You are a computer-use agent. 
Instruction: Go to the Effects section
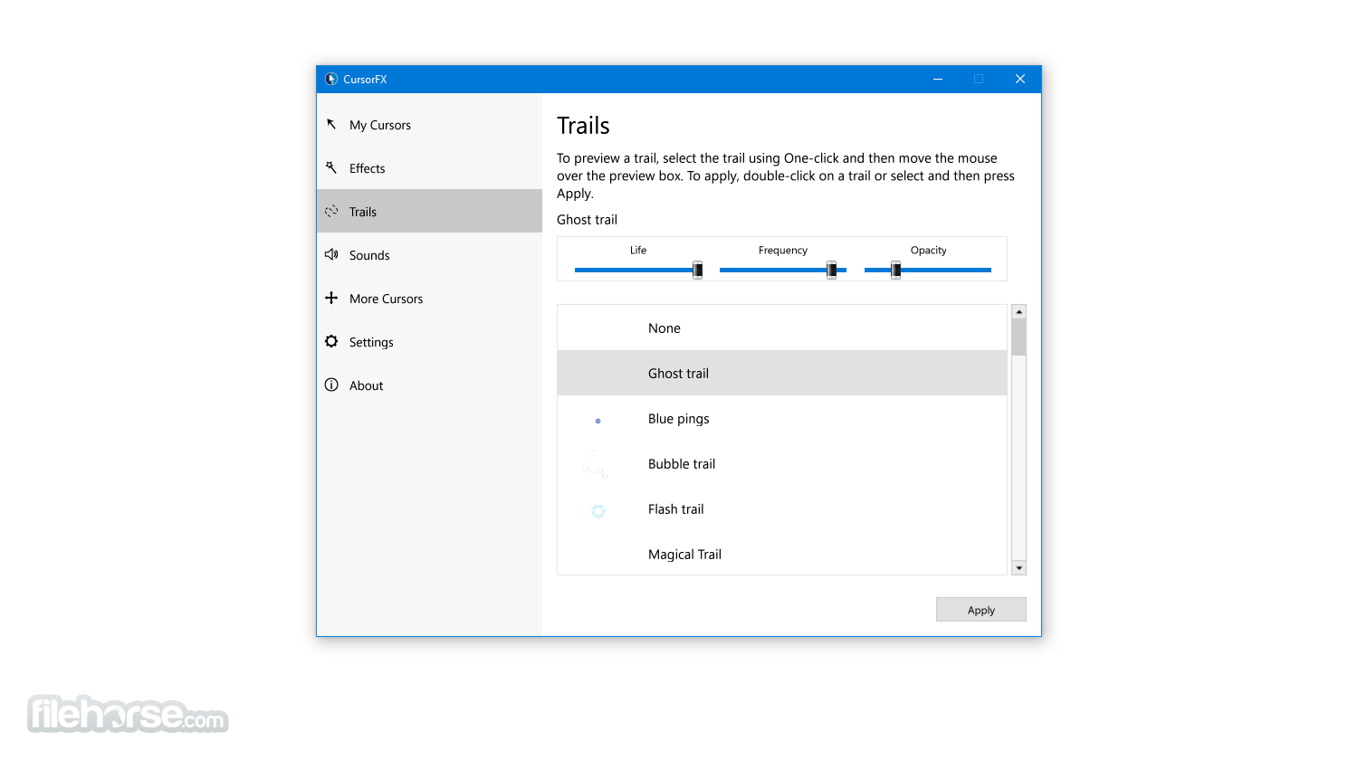429,168
